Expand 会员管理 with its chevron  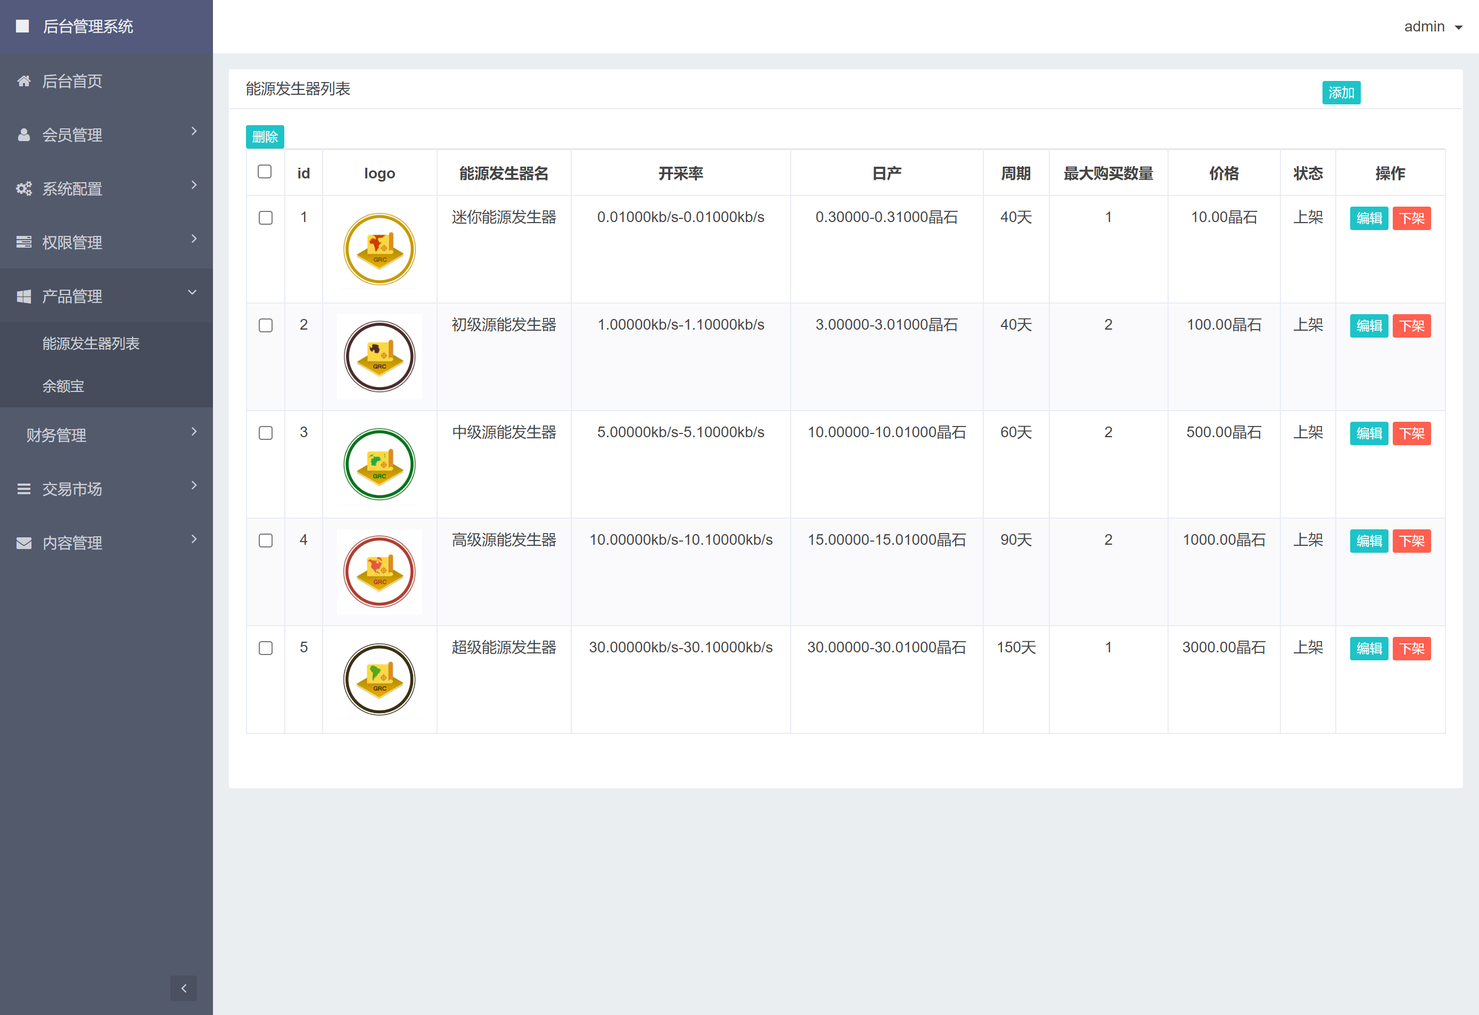pos(193,131)
